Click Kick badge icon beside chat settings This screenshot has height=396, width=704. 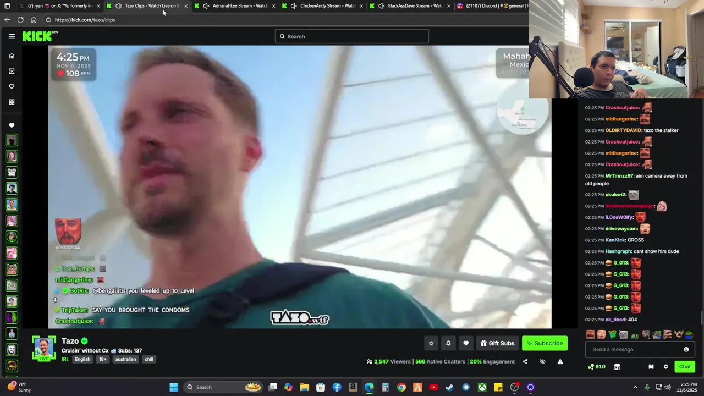(651, 367)
